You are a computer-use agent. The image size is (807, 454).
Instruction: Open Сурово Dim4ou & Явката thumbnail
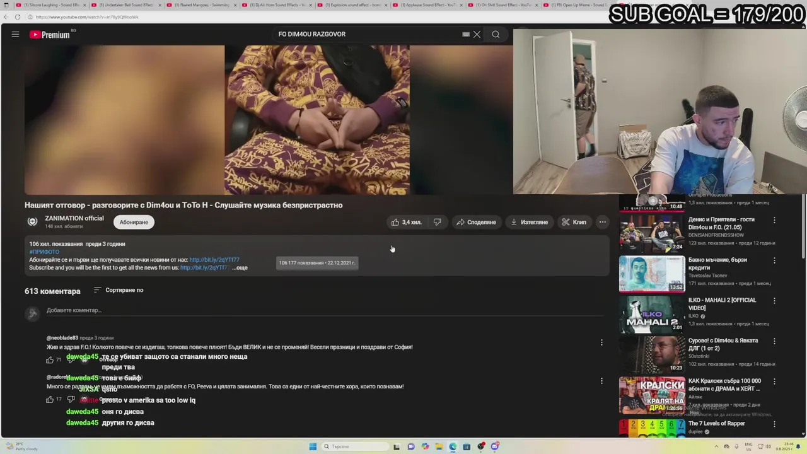652,354
